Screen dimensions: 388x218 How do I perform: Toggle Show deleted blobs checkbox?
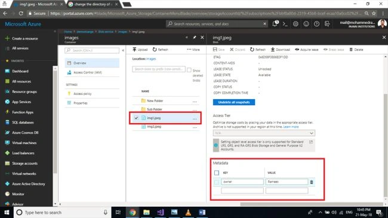[x=189, y=70]
